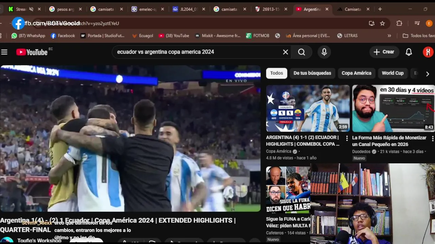Clear the YouTube search box text
The width and height of the screenshot is (435, 244).
285,52
